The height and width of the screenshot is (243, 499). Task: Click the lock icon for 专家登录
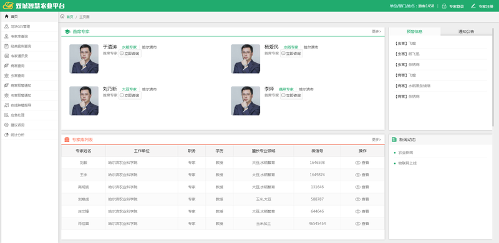(444, 6)
